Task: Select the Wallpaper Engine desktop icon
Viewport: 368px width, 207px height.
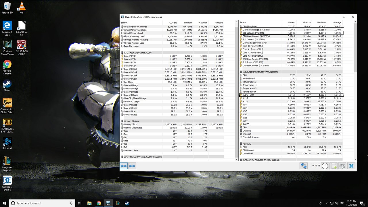Action: click(7, 184)
